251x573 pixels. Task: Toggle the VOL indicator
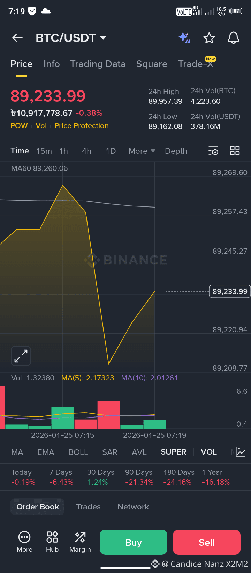tap(209, 452)
